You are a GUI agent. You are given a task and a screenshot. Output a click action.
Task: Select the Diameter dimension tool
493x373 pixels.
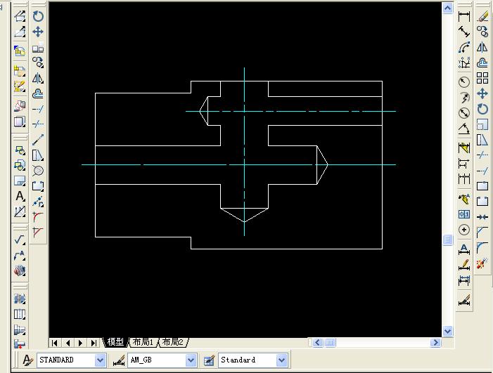(463, 113)
